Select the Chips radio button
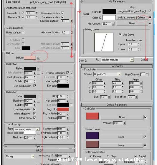This screenshot has width=157, height=165. pyautogui.click(x=108, y=156)
